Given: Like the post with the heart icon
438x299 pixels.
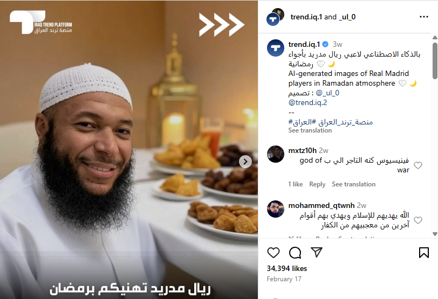Looking at the screenshot, I should pos(273,253).
